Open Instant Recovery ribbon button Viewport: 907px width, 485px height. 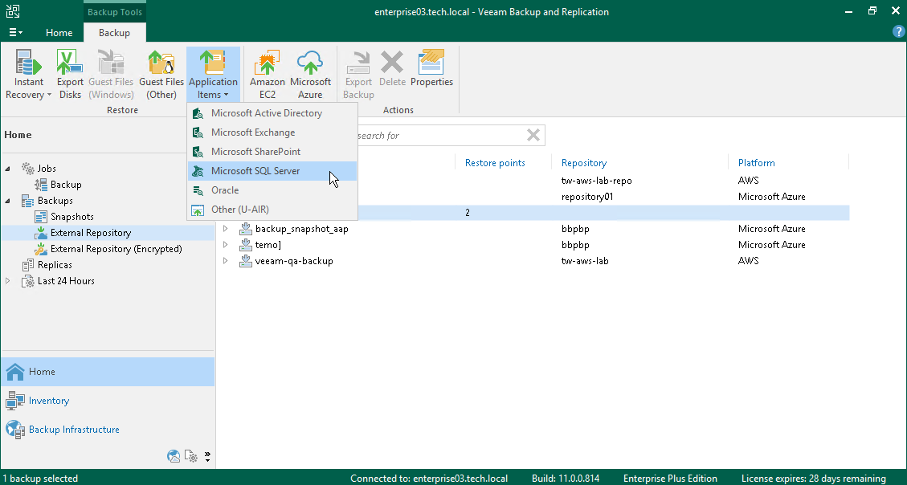click(x=28, y=75)
